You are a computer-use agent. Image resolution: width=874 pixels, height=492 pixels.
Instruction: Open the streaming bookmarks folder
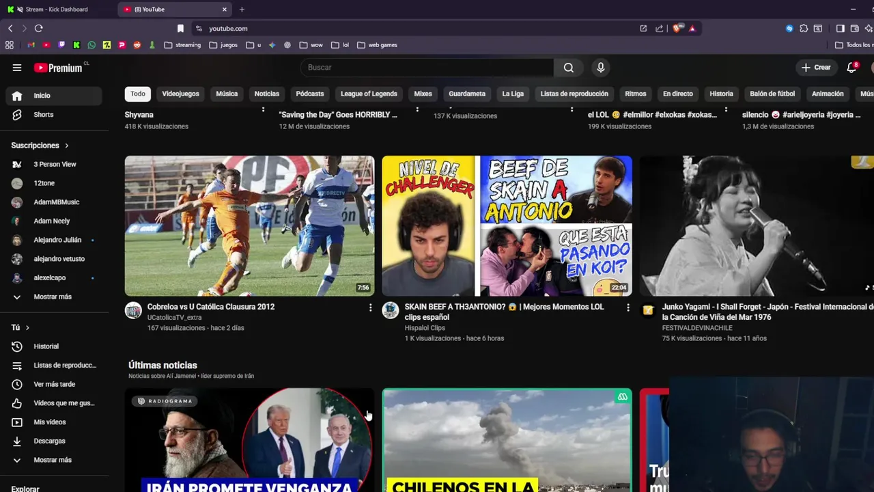click(x=183, y=45)
